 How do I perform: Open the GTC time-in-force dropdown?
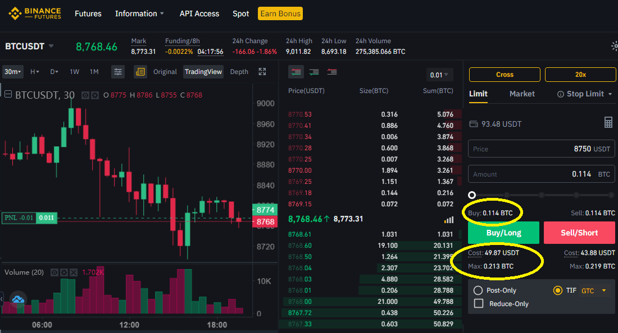click(x=594, y=290)
